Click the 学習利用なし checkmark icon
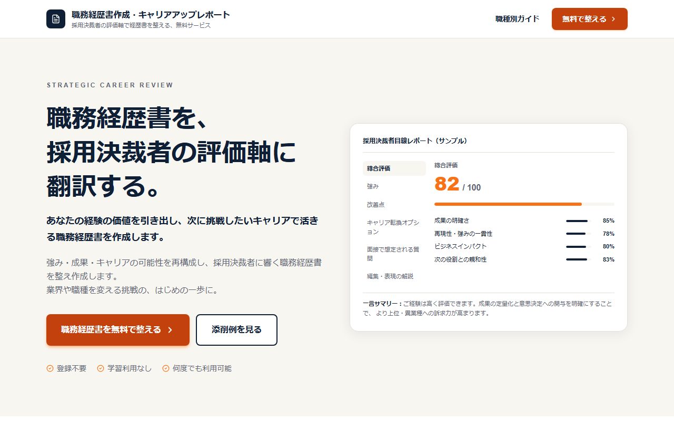The height and width of the screenshot is (421, 674). coord(101,368)
